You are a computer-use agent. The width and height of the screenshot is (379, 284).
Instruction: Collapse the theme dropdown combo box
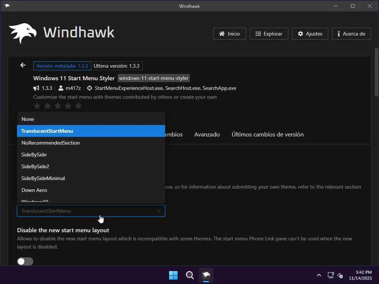pyautogui.click(x=91, y=211)
